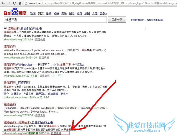Click the page icon in the address bar

tap(26, 3)
